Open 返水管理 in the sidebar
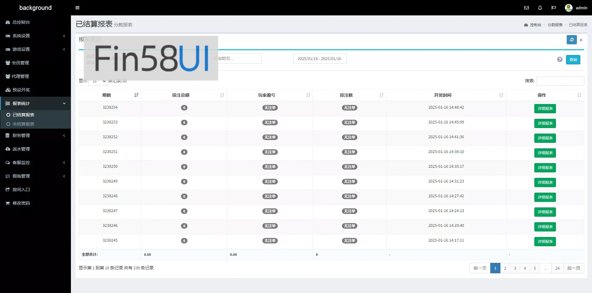Screen dimensions: 592x293 pos(21,149)
